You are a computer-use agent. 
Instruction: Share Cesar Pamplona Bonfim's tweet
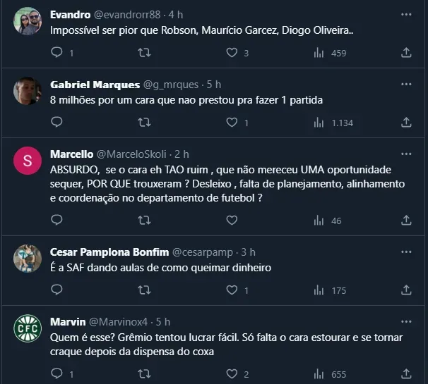tap(406, 290)
